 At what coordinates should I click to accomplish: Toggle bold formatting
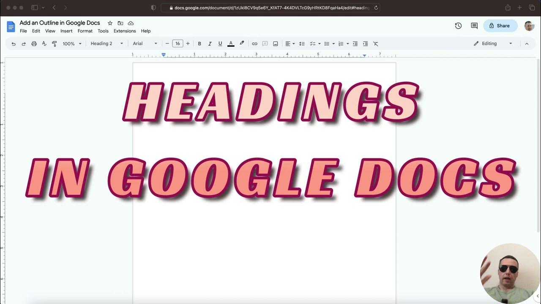tap(199, 43)
